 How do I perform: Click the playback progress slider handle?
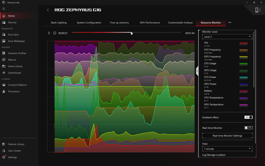(132, 34)
